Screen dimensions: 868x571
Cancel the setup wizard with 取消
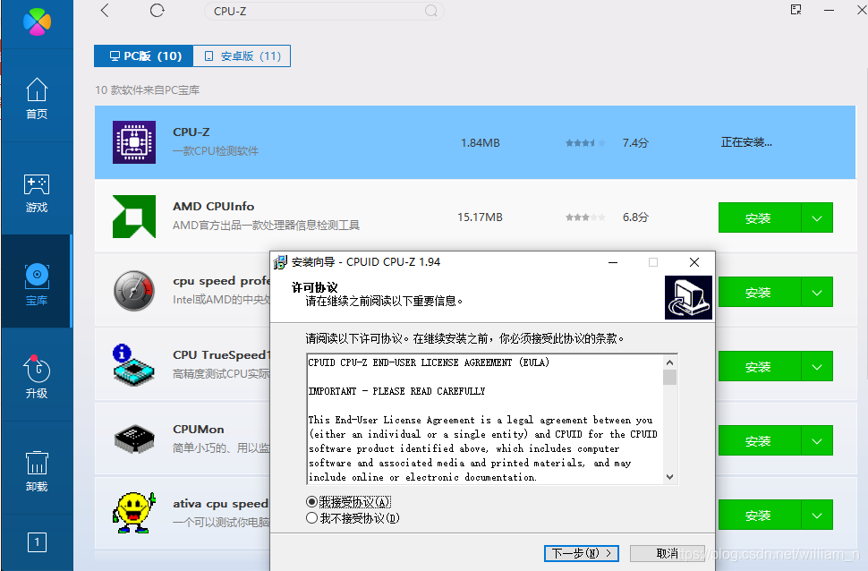pyautogui.click(x=667, y=553)
